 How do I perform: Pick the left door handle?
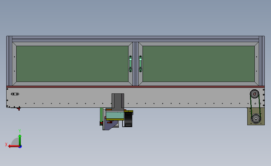(x=130, y=64)
